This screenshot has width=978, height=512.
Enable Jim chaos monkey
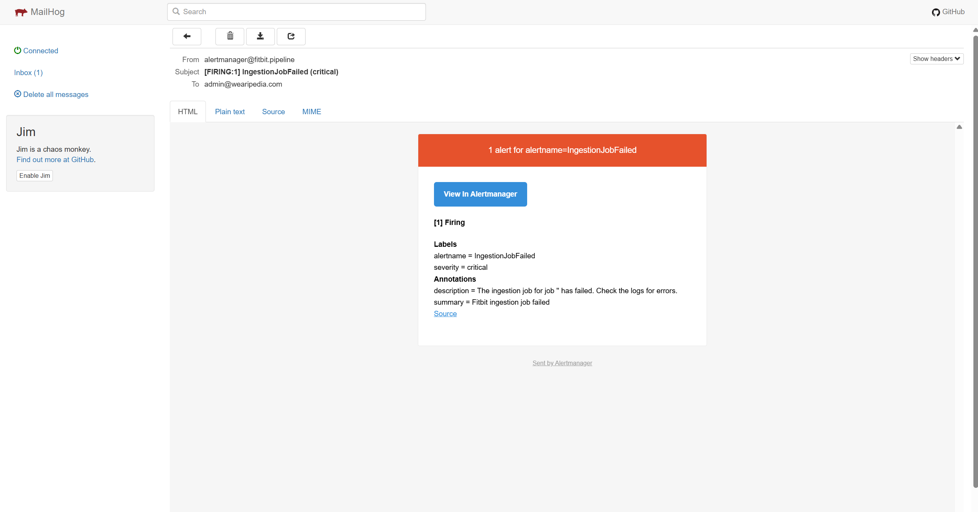pos(35,176)
